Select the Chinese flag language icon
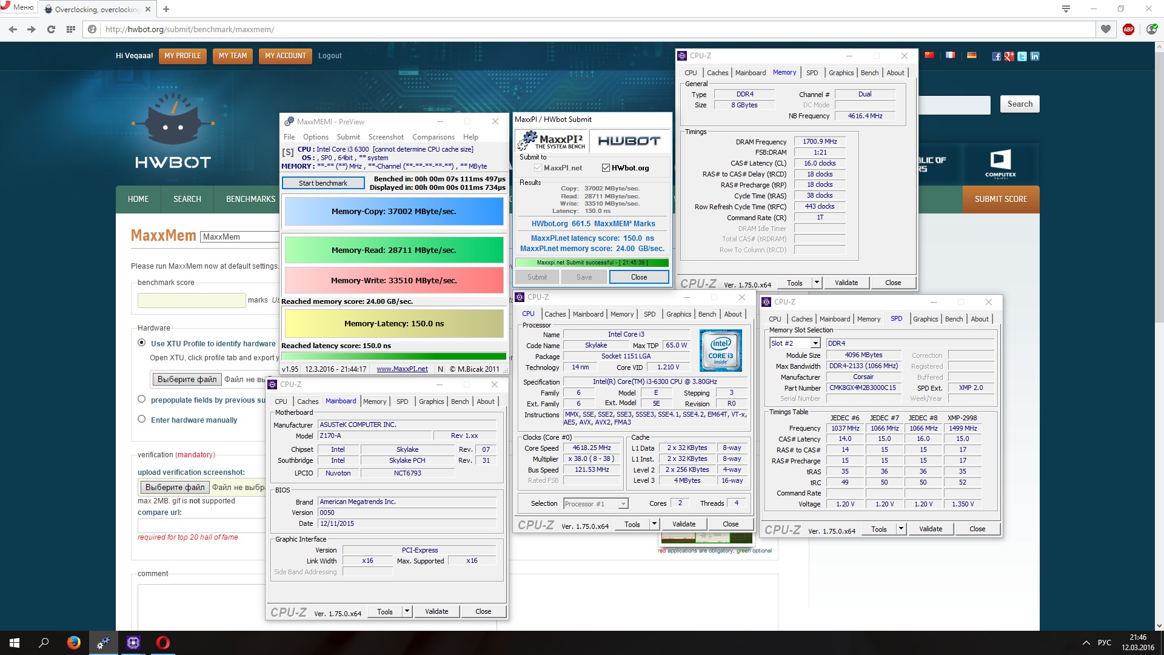Viewport: 1164px width, 655px height. (x=929, y=55)
